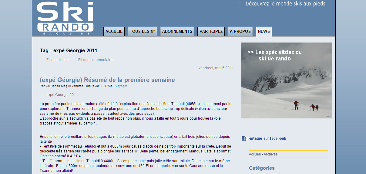Screen dimensions: 366x174
Task: Open the PARTICIPEZ tab
Action: coord(211,31)
